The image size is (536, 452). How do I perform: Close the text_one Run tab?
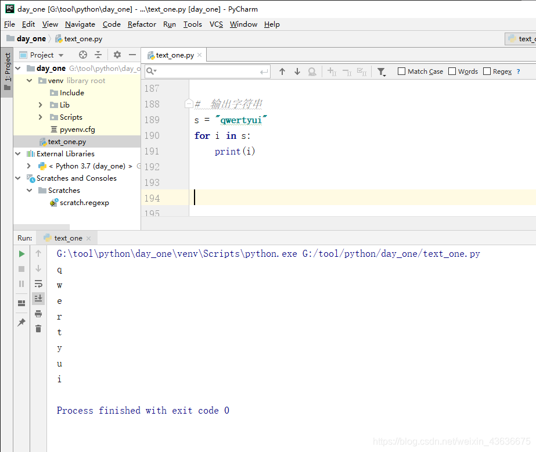(88, 238)
